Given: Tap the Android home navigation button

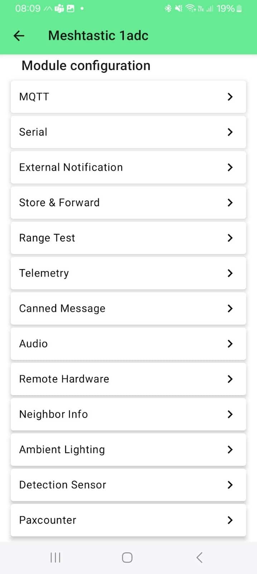Looking at the screenshot, I should [127, 557].
